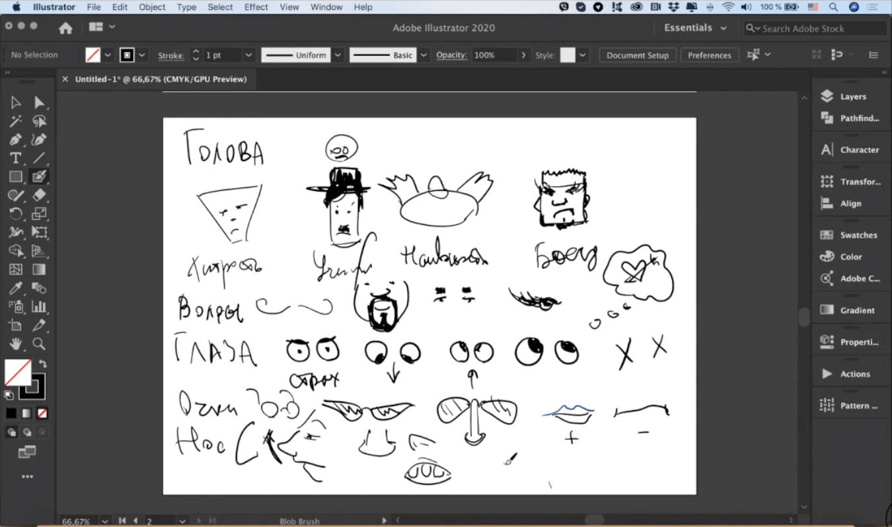The image size is (892, 527).
Task: Open the Object menu
Action: pos(152,7)
